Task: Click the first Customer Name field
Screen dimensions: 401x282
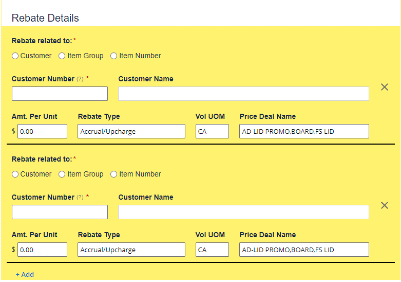Action: pos(243,94)
